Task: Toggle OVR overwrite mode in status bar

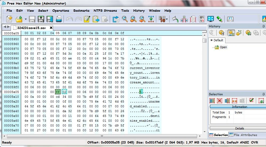Action: [x=255, y=142]
